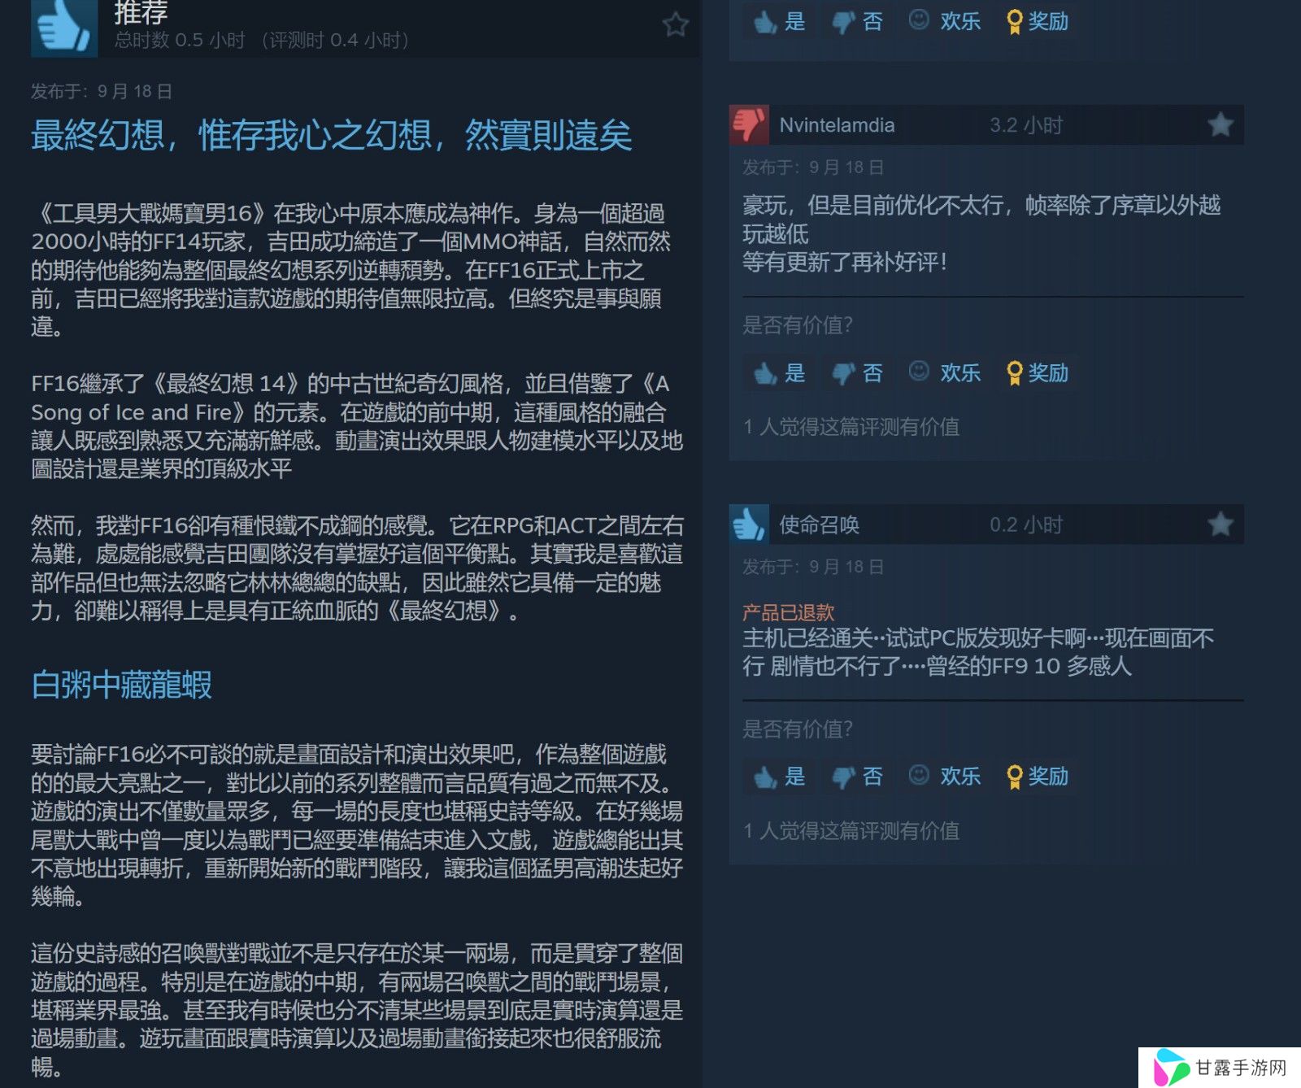Click the posting date under 使命召唤's name
This screenshot has height=1088, width=1301.
tap(813, 567)
